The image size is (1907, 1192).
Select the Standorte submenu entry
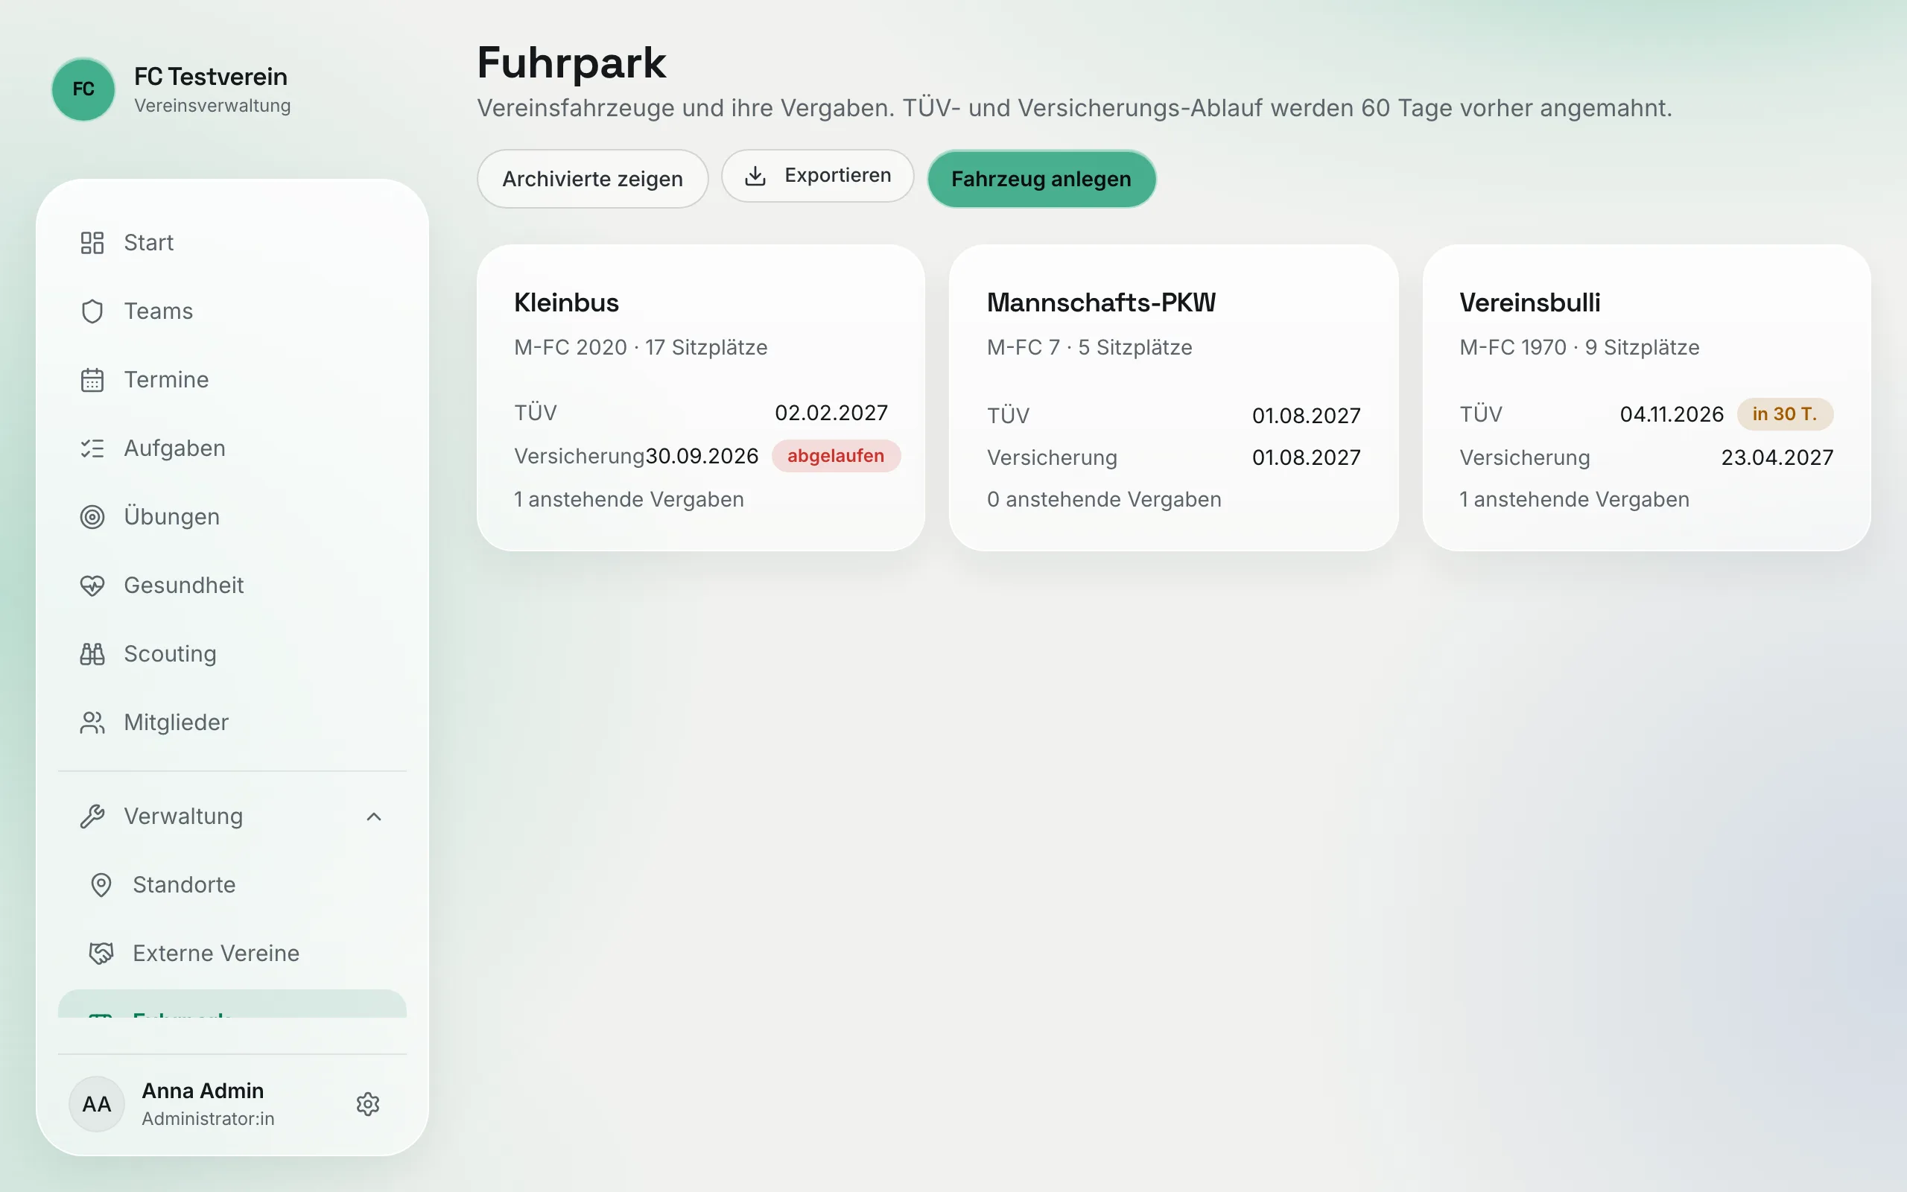pyautogui.click(x=232, y=885)
